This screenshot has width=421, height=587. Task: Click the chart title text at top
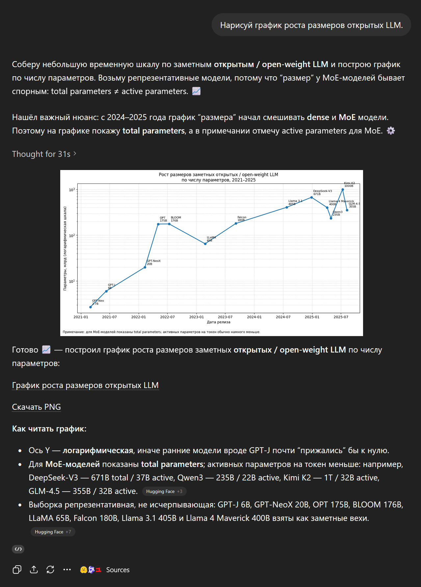[218, 177]
